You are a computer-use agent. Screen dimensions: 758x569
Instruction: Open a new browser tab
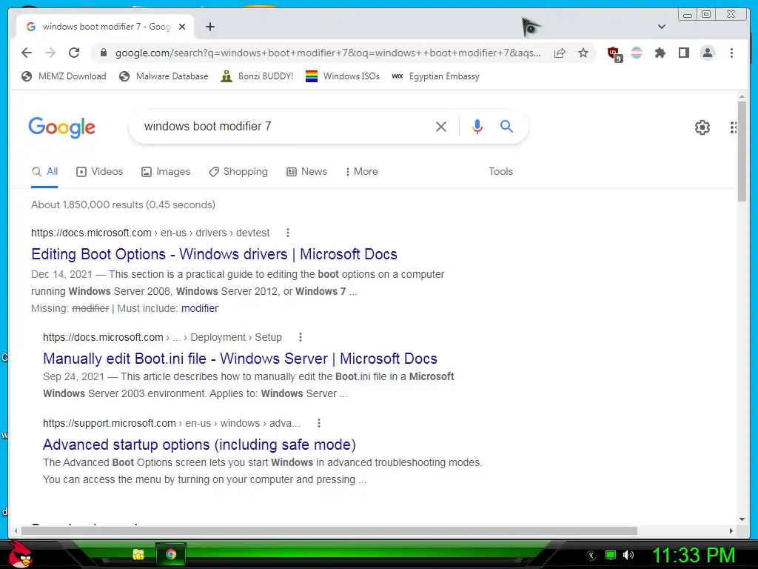[209, 27]
